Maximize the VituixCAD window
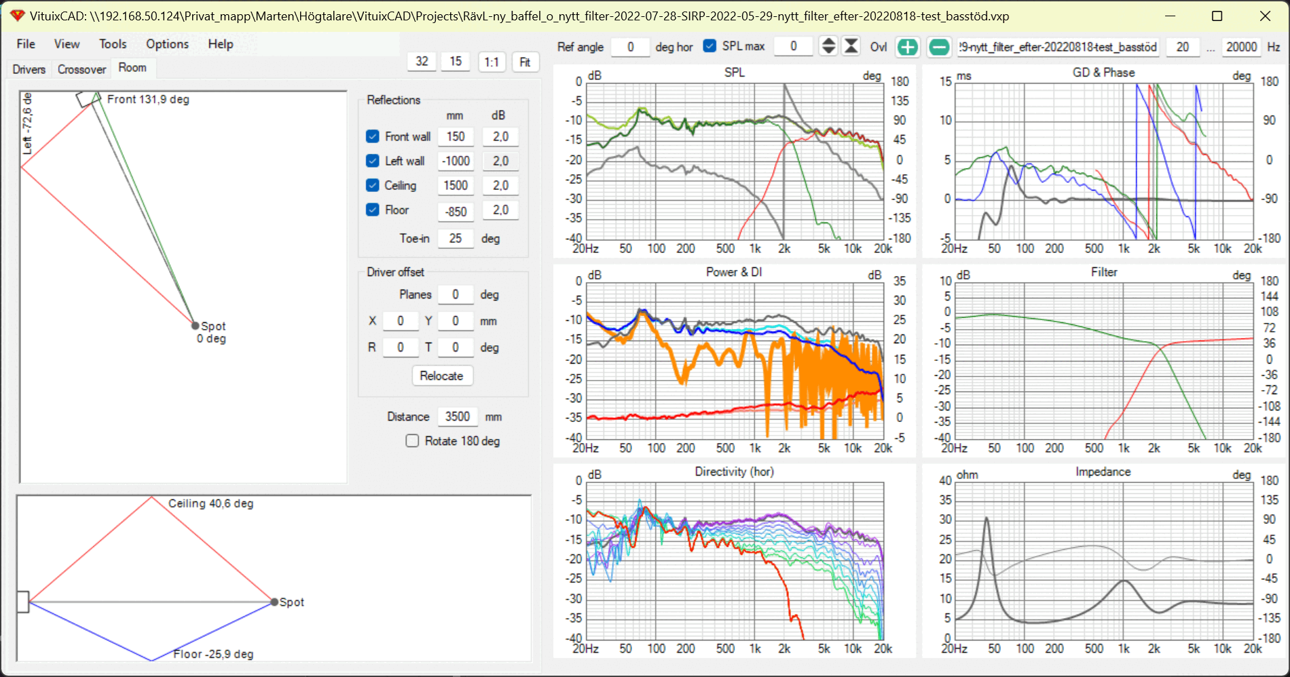This screenshot has width=1290, height=677. tap(1217, 16)
